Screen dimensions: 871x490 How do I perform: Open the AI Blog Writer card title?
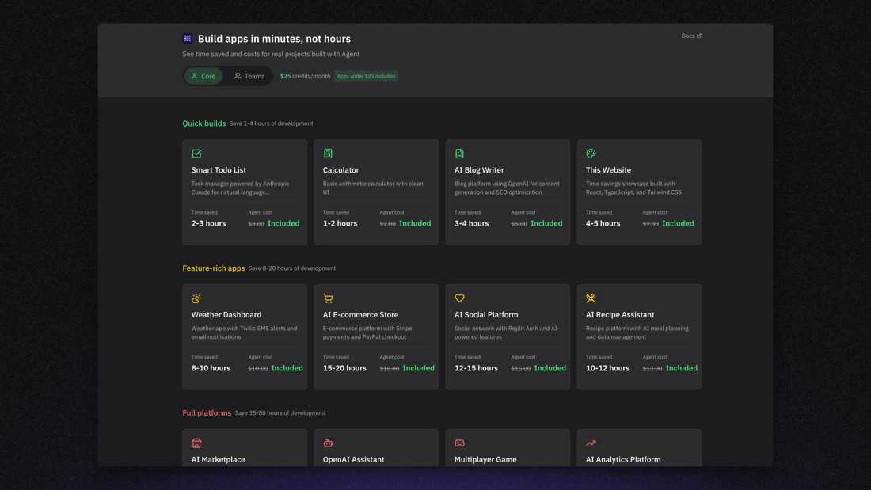pyautogui.click(x=479, y=170)
